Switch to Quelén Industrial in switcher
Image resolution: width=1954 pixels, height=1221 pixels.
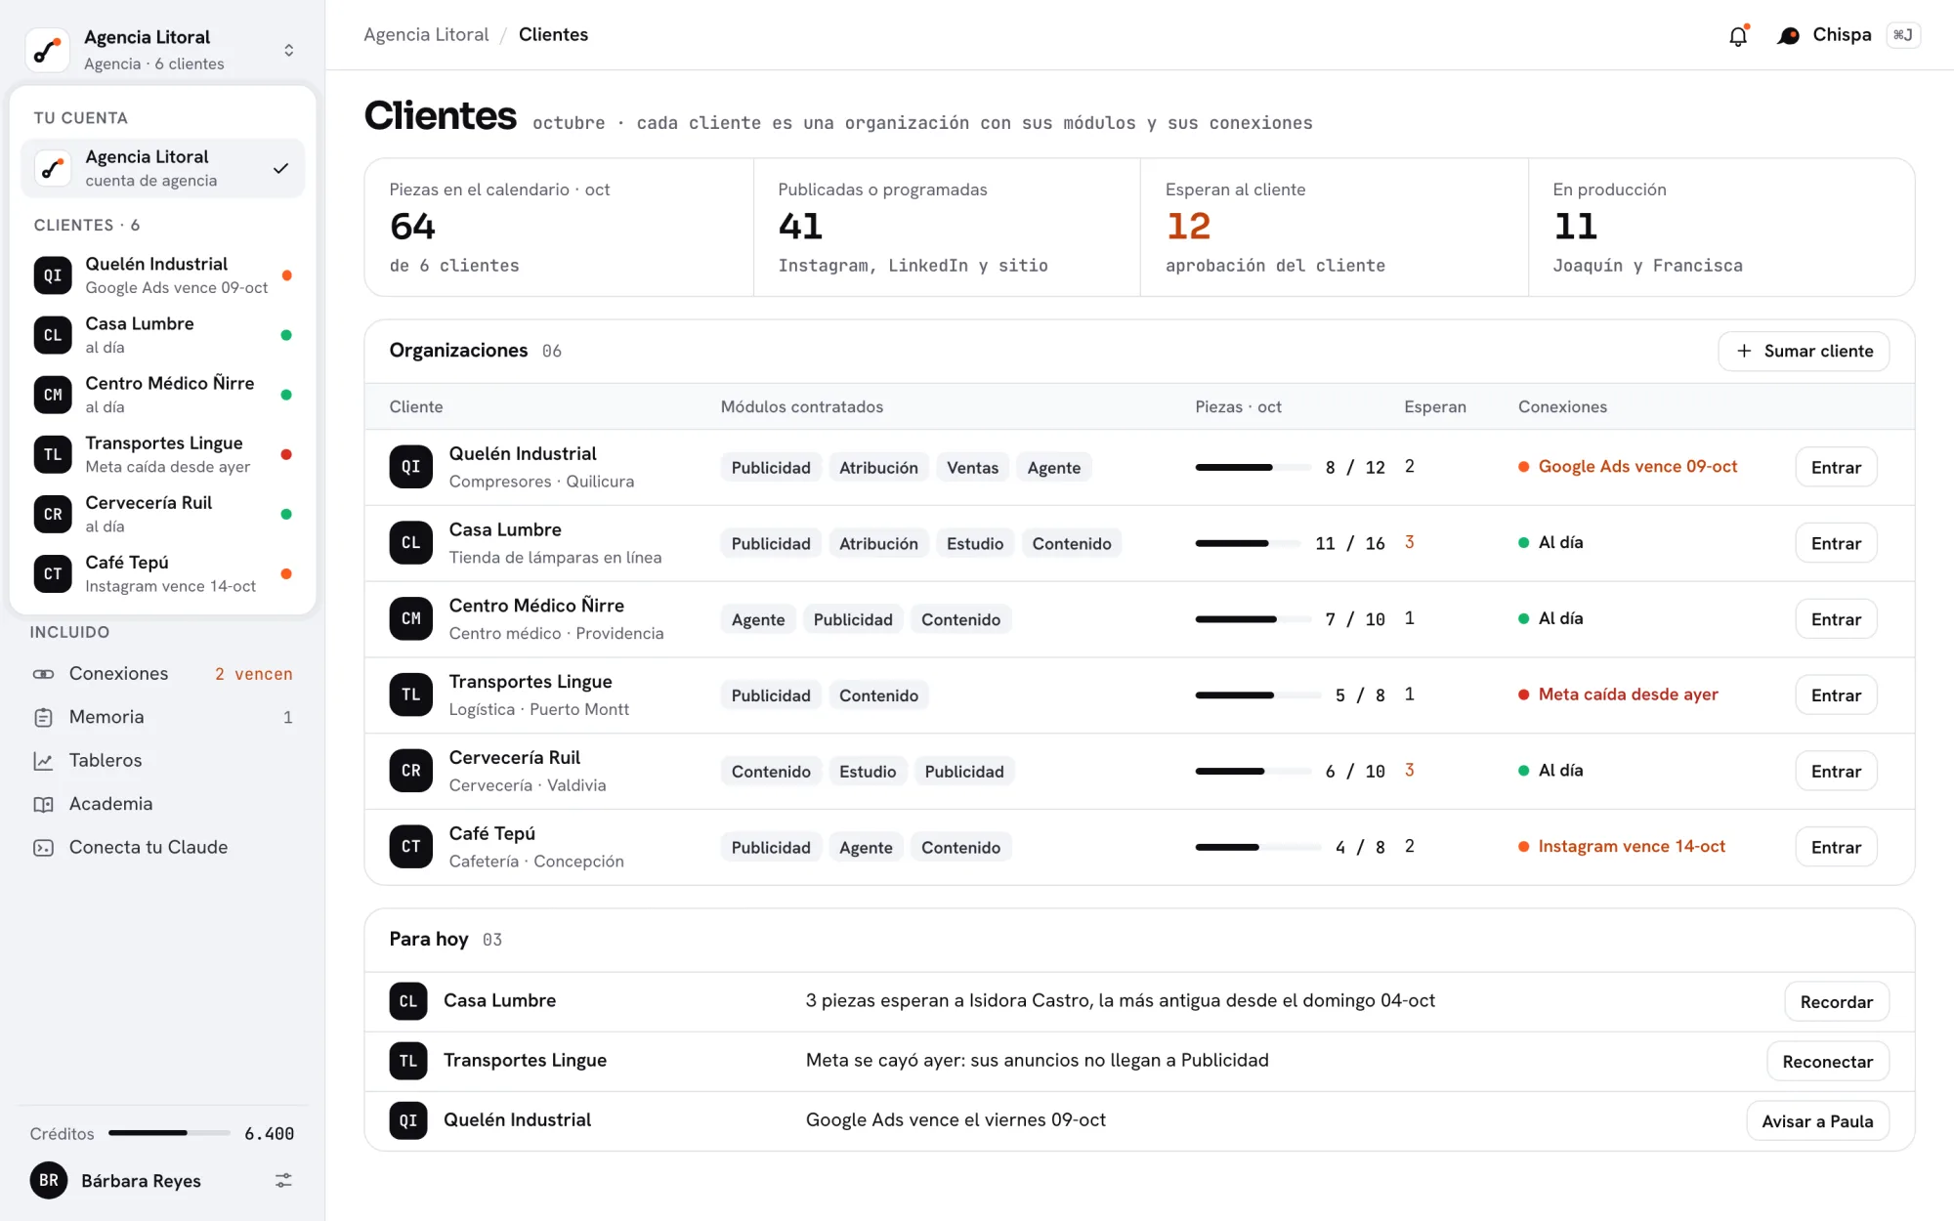click(162, 275)
